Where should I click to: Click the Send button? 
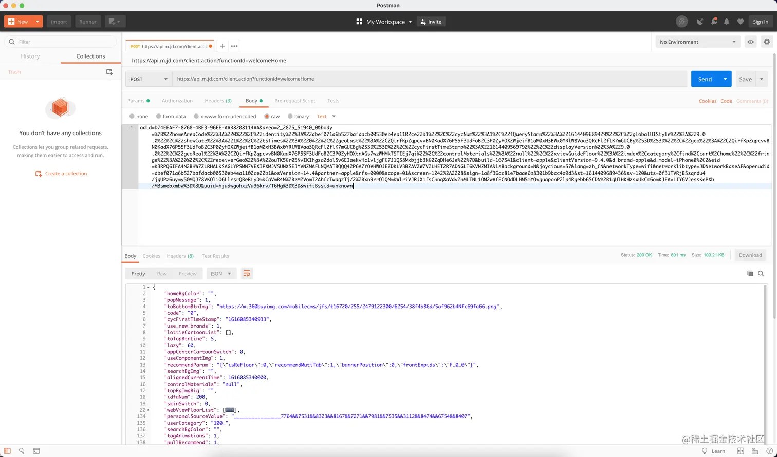705,79
